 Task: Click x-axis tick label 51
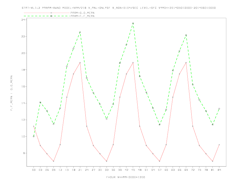pyautogui.click(x=146, y=170)
